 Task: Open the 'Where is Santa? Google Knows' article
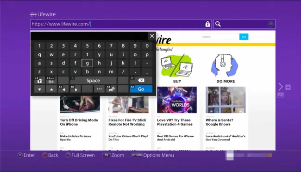click(219, 122)
